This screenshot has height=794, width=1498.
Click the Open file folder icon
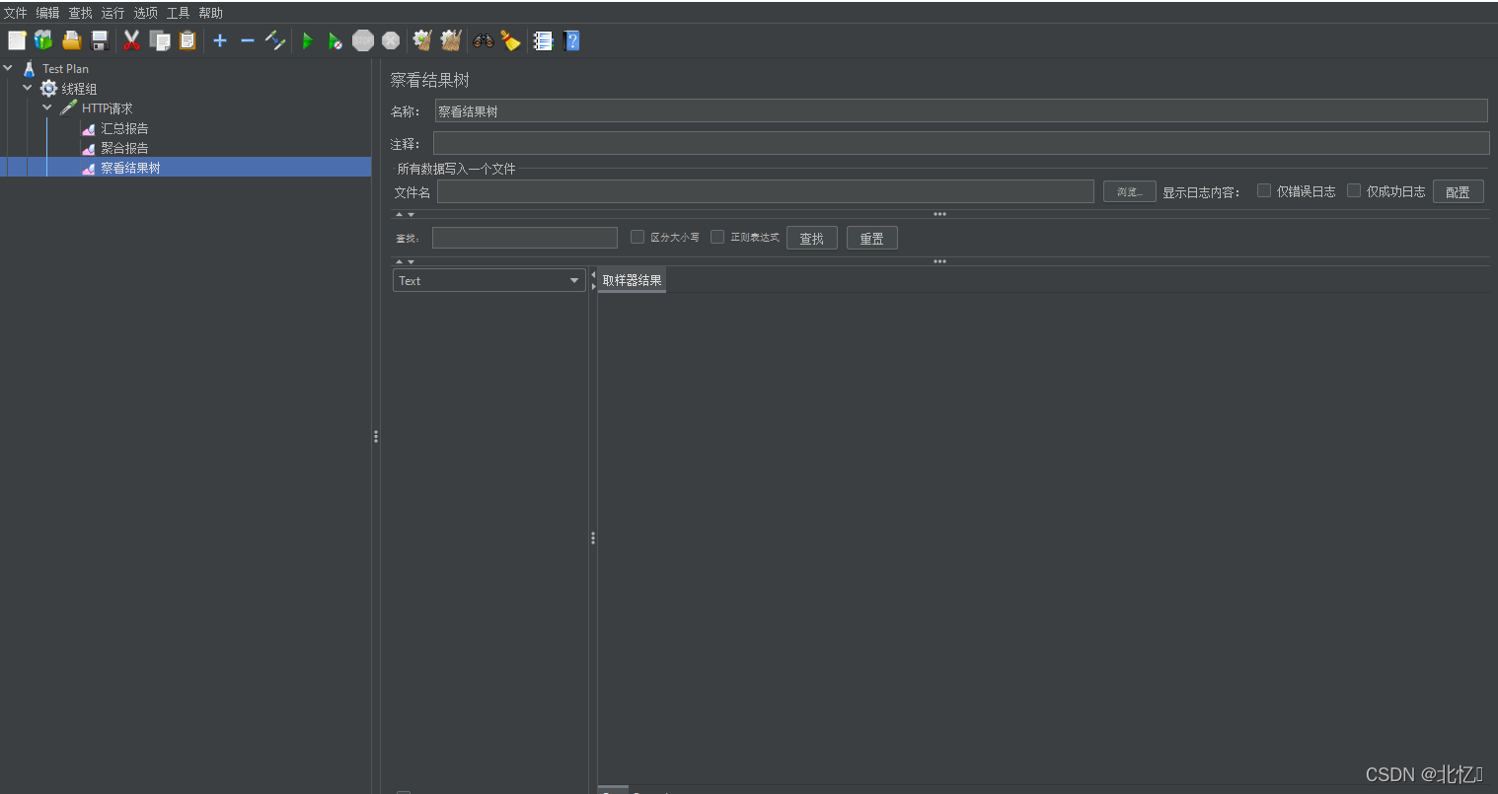[71, 40]
